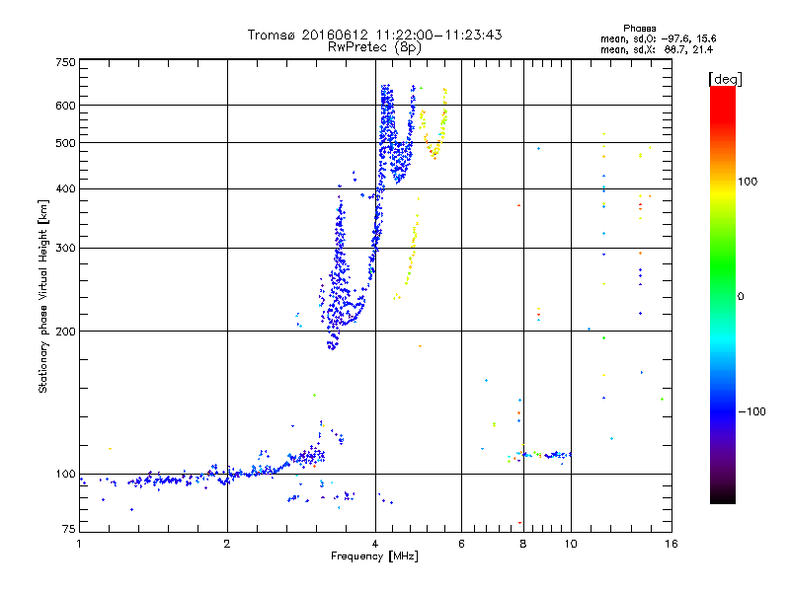The width and height of the screenshot is (790, 592).
Task: Click the y-axis tick label '75'
Action: tap(69, 529)
